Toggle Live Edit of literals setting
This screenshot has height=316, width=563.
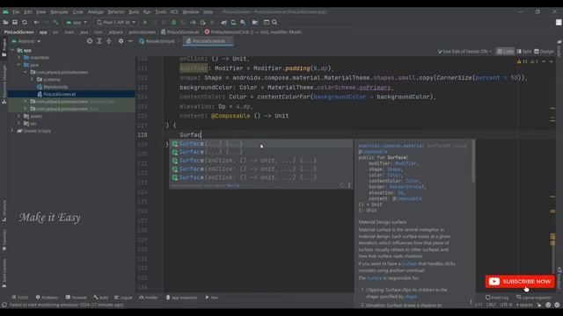coord(464,52)
